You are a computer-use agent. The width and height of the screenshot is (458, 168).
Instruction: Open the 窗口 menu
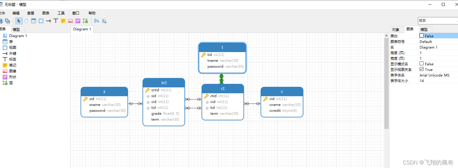76,13
